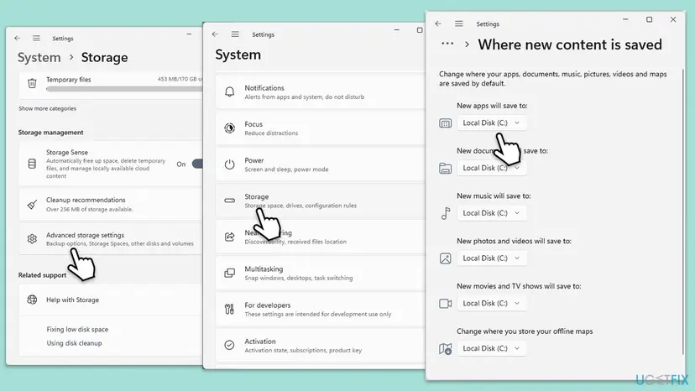This screenshot has height=391, width=695.
Task: Open Power settings
Action: click(320, 164)
